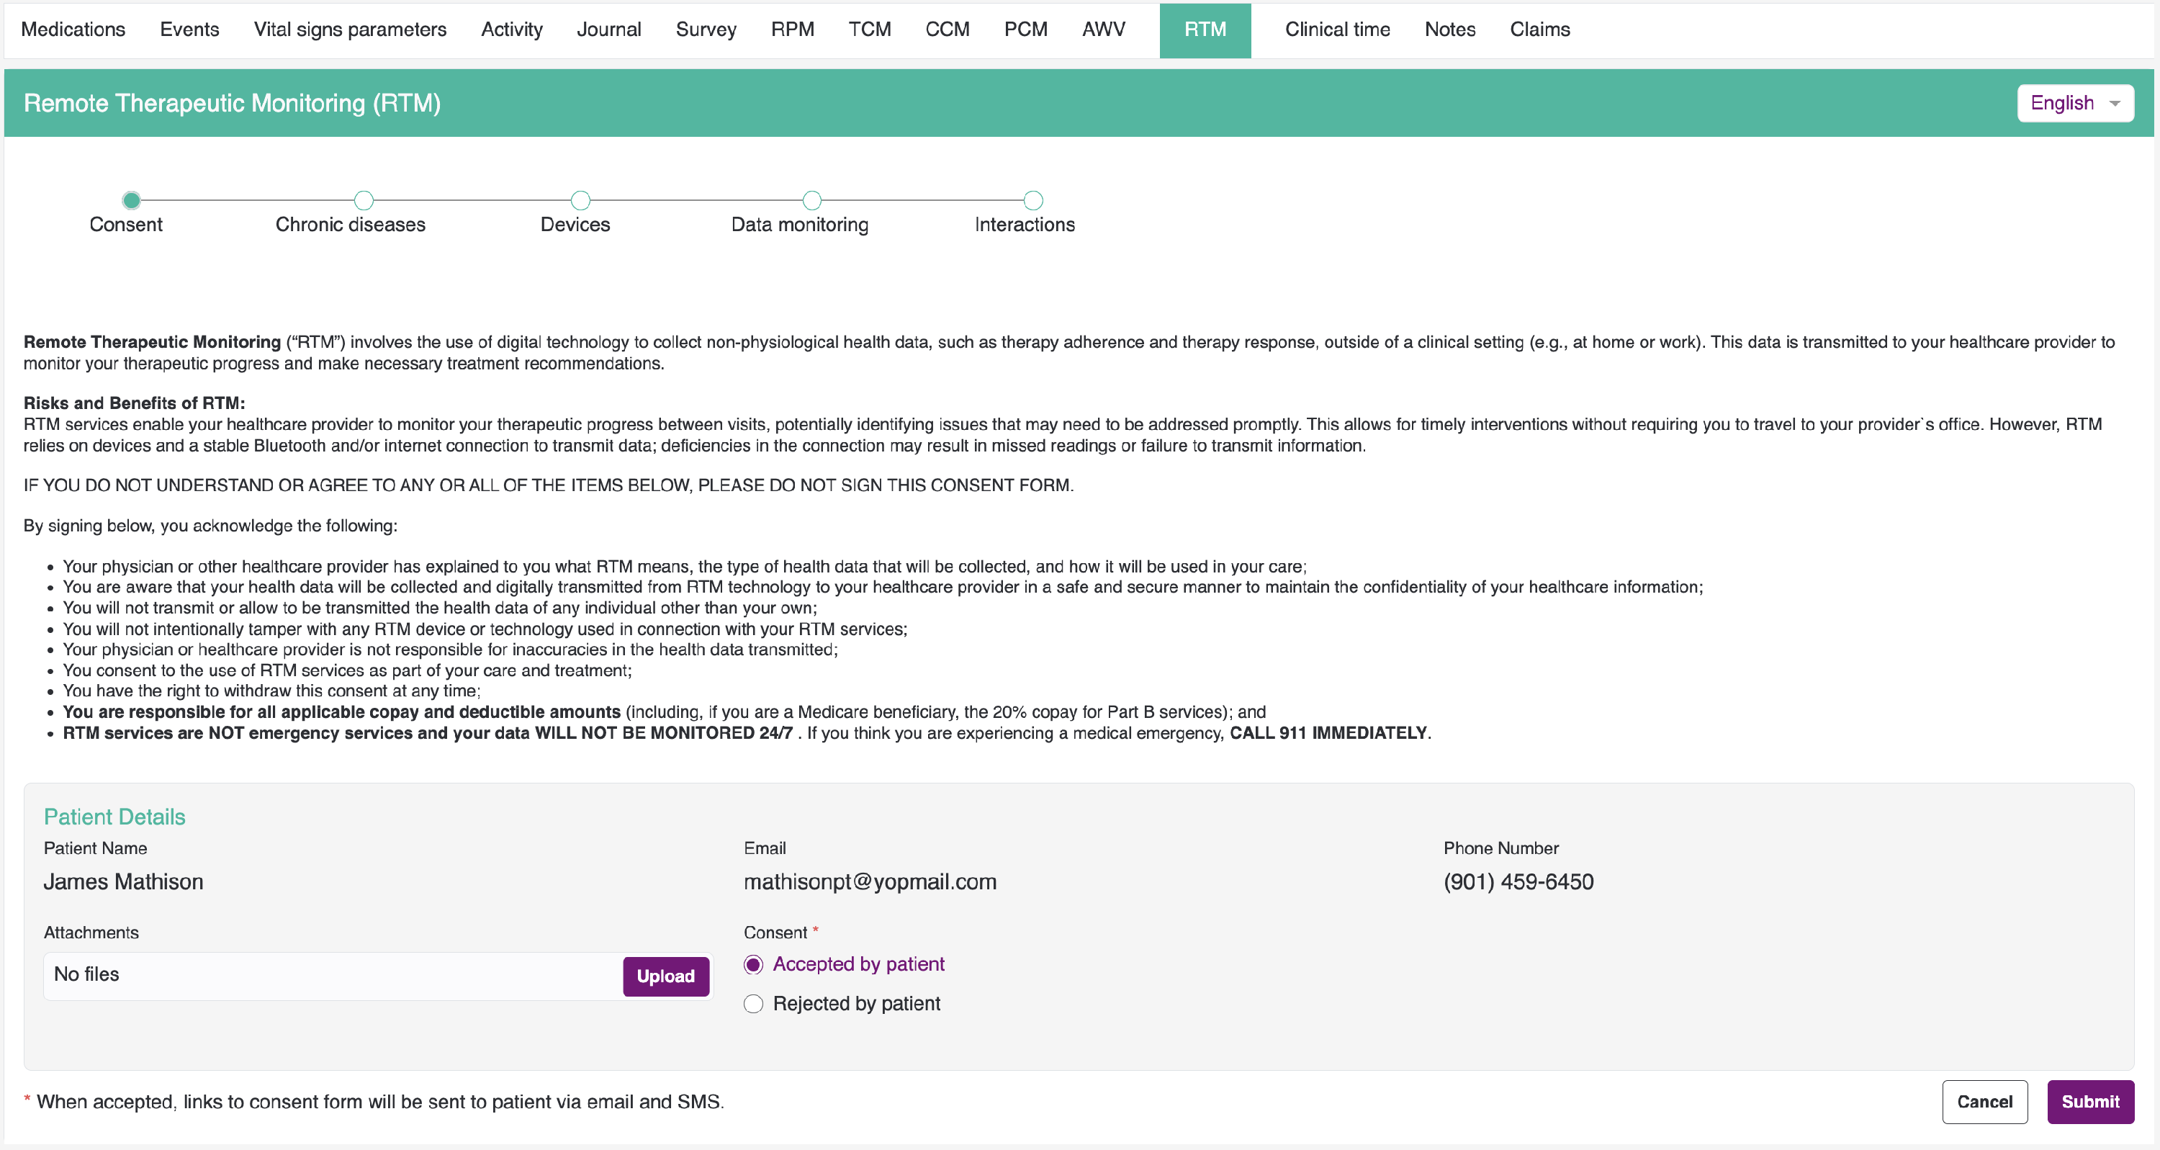This screenshot has width=2160, height=1150.
Task: Click the Devices step circle
Action: click(580, 200)
